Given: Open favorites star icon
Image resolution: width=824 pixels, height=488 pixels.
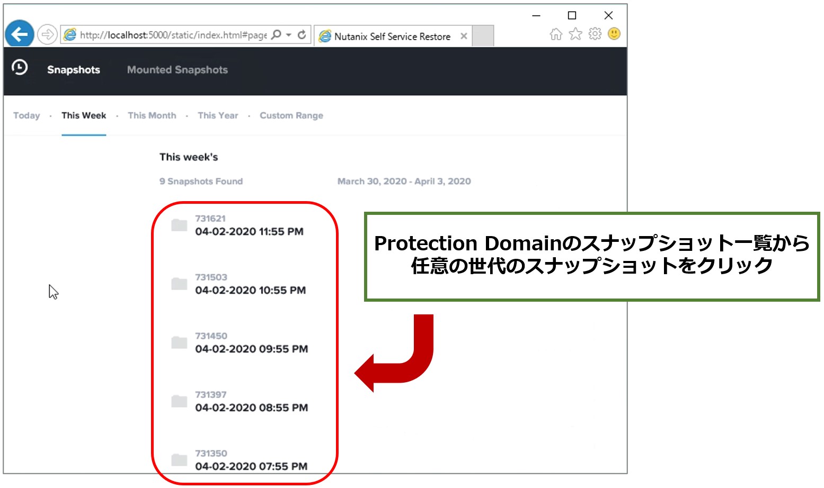Looking at the screenshot, I should [x=575, y=34].
